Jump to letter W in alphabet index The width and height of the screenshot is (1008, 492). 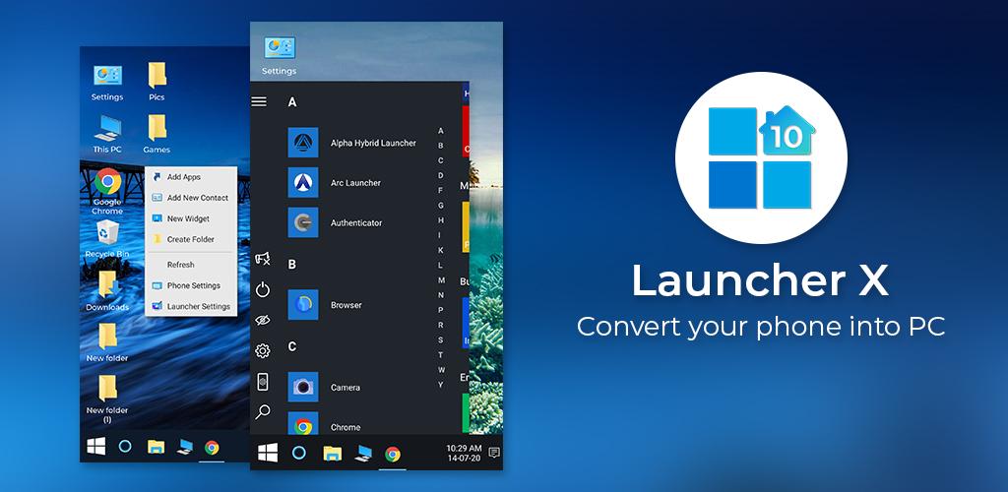pyautogui.click(x=441, y=370)
